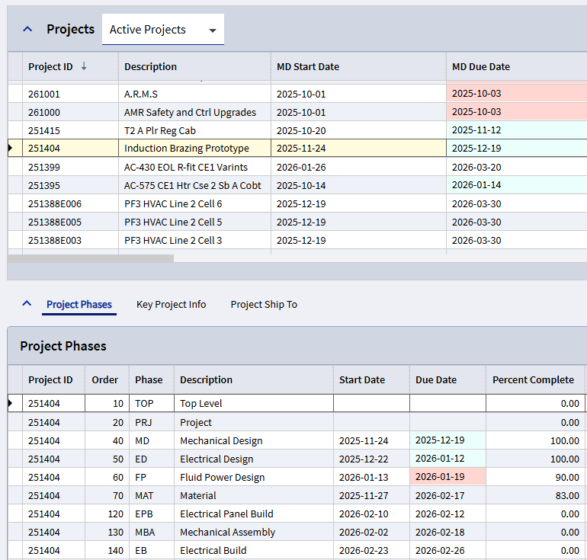
Task: Open the Active Projects dropdown
Action: 162,30
